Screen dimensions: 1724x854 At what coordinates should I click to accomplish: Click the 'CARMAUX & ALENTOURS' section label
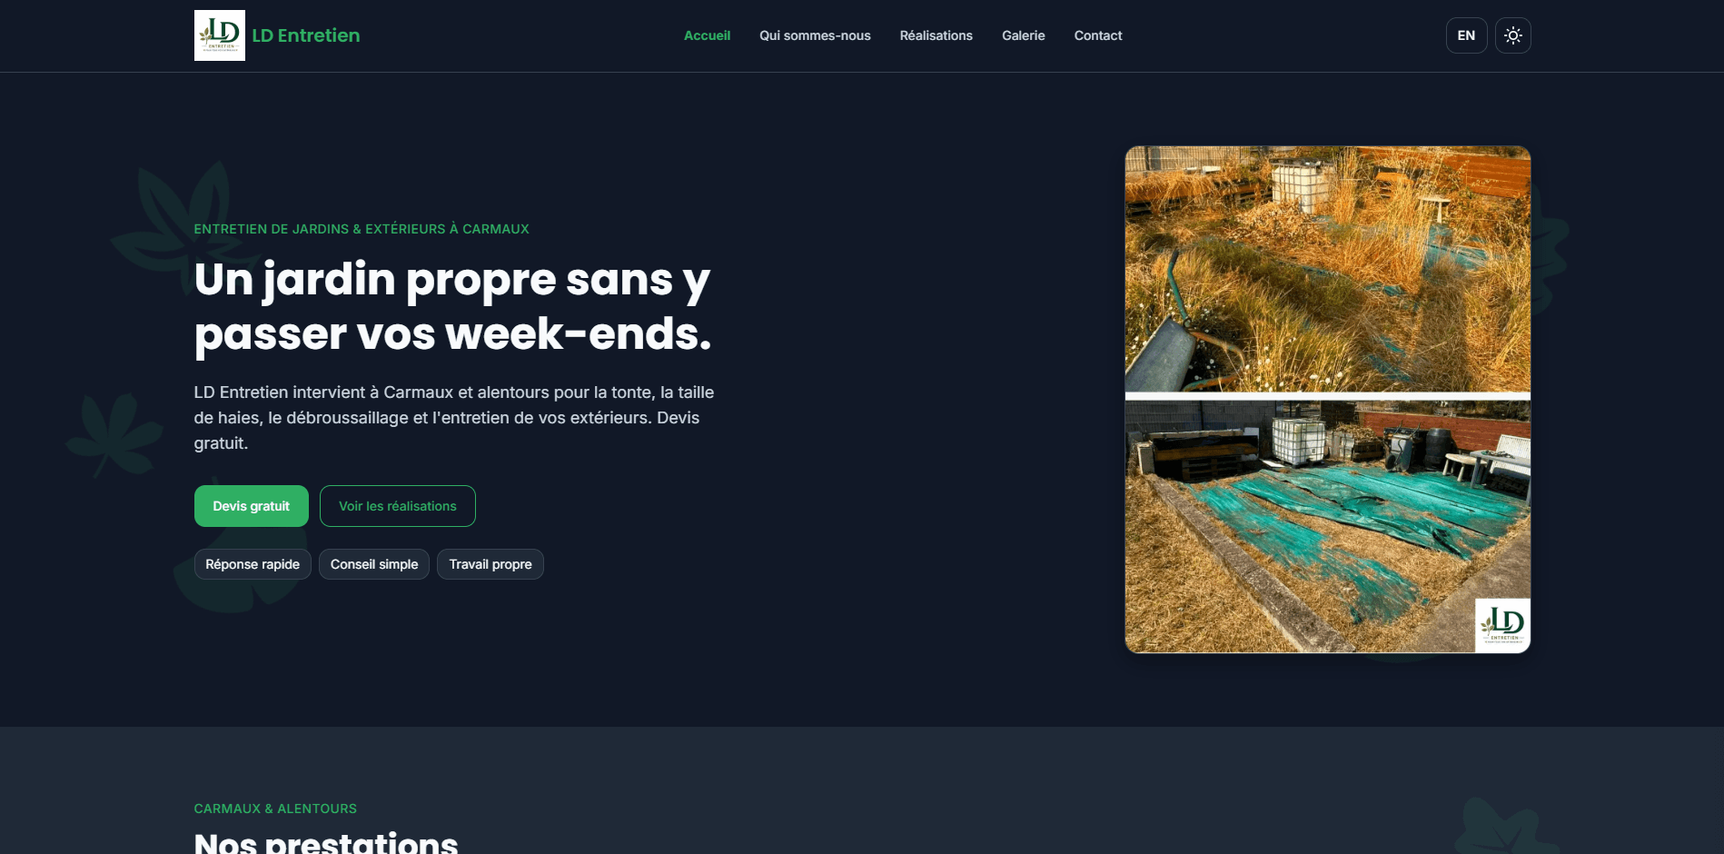(x=275, y=809)
